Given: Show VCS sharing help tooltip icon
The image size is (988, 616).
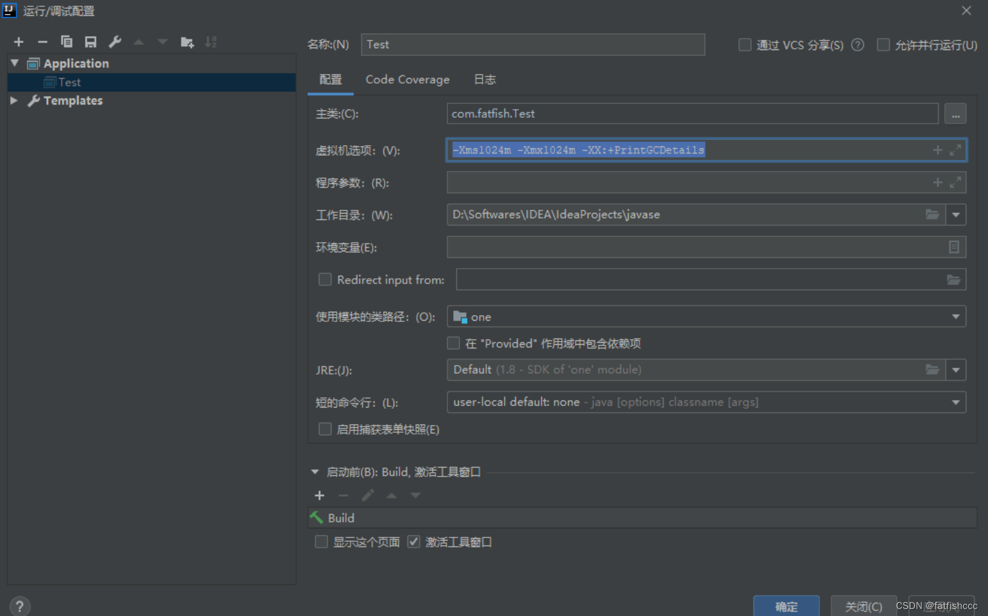Looking at the screenshot, I should tap(857, 45).
